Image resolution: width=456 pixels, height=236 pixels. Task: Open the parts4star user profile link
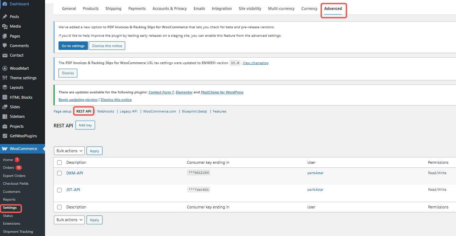[x=316, y=173]
